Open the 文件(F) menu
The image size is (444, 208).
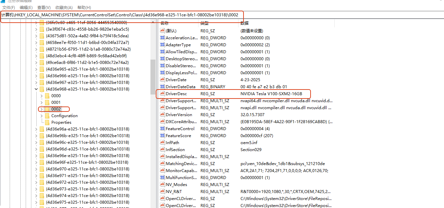(9, 8)
